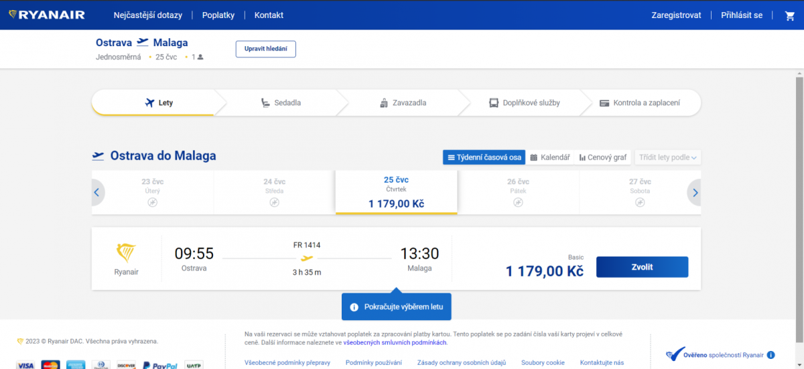Click the info icon beside Ověřeno společností Ryanair
This screenshot has width=804, height=369.
pos(770,355)
